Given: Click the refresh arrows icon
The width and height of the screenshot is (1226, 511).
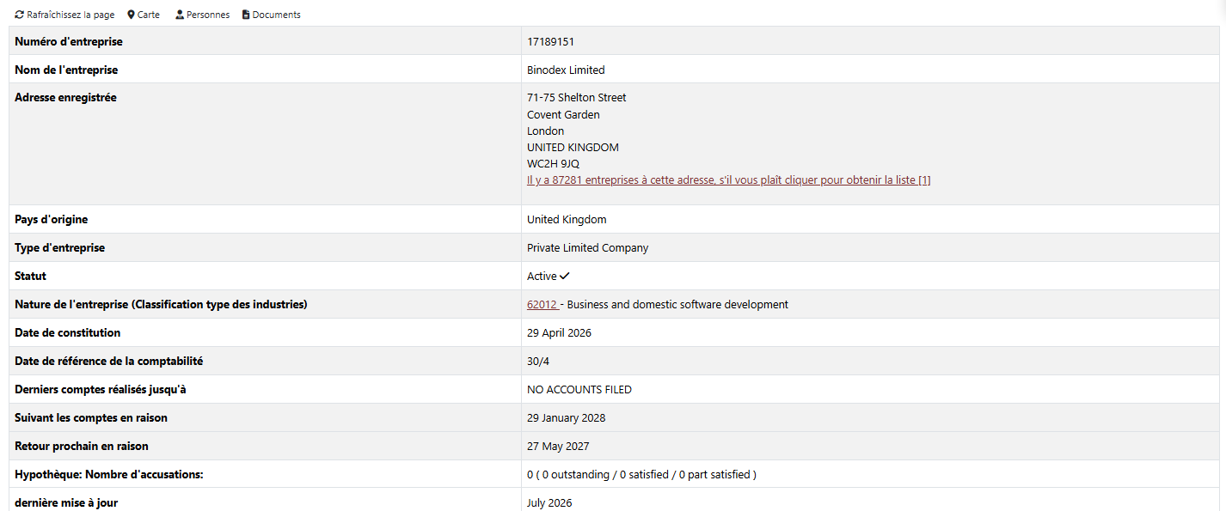Looking at the screenshot, I should click(x=19, y=15).
